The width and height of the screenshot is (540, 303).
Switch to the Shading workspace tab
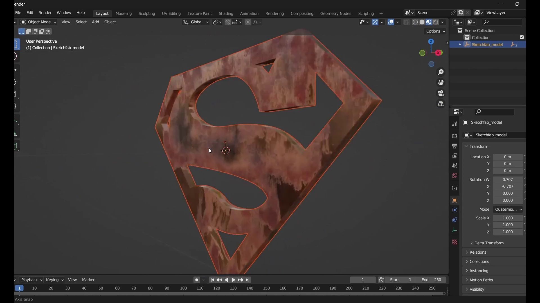[x=226, y=13]
